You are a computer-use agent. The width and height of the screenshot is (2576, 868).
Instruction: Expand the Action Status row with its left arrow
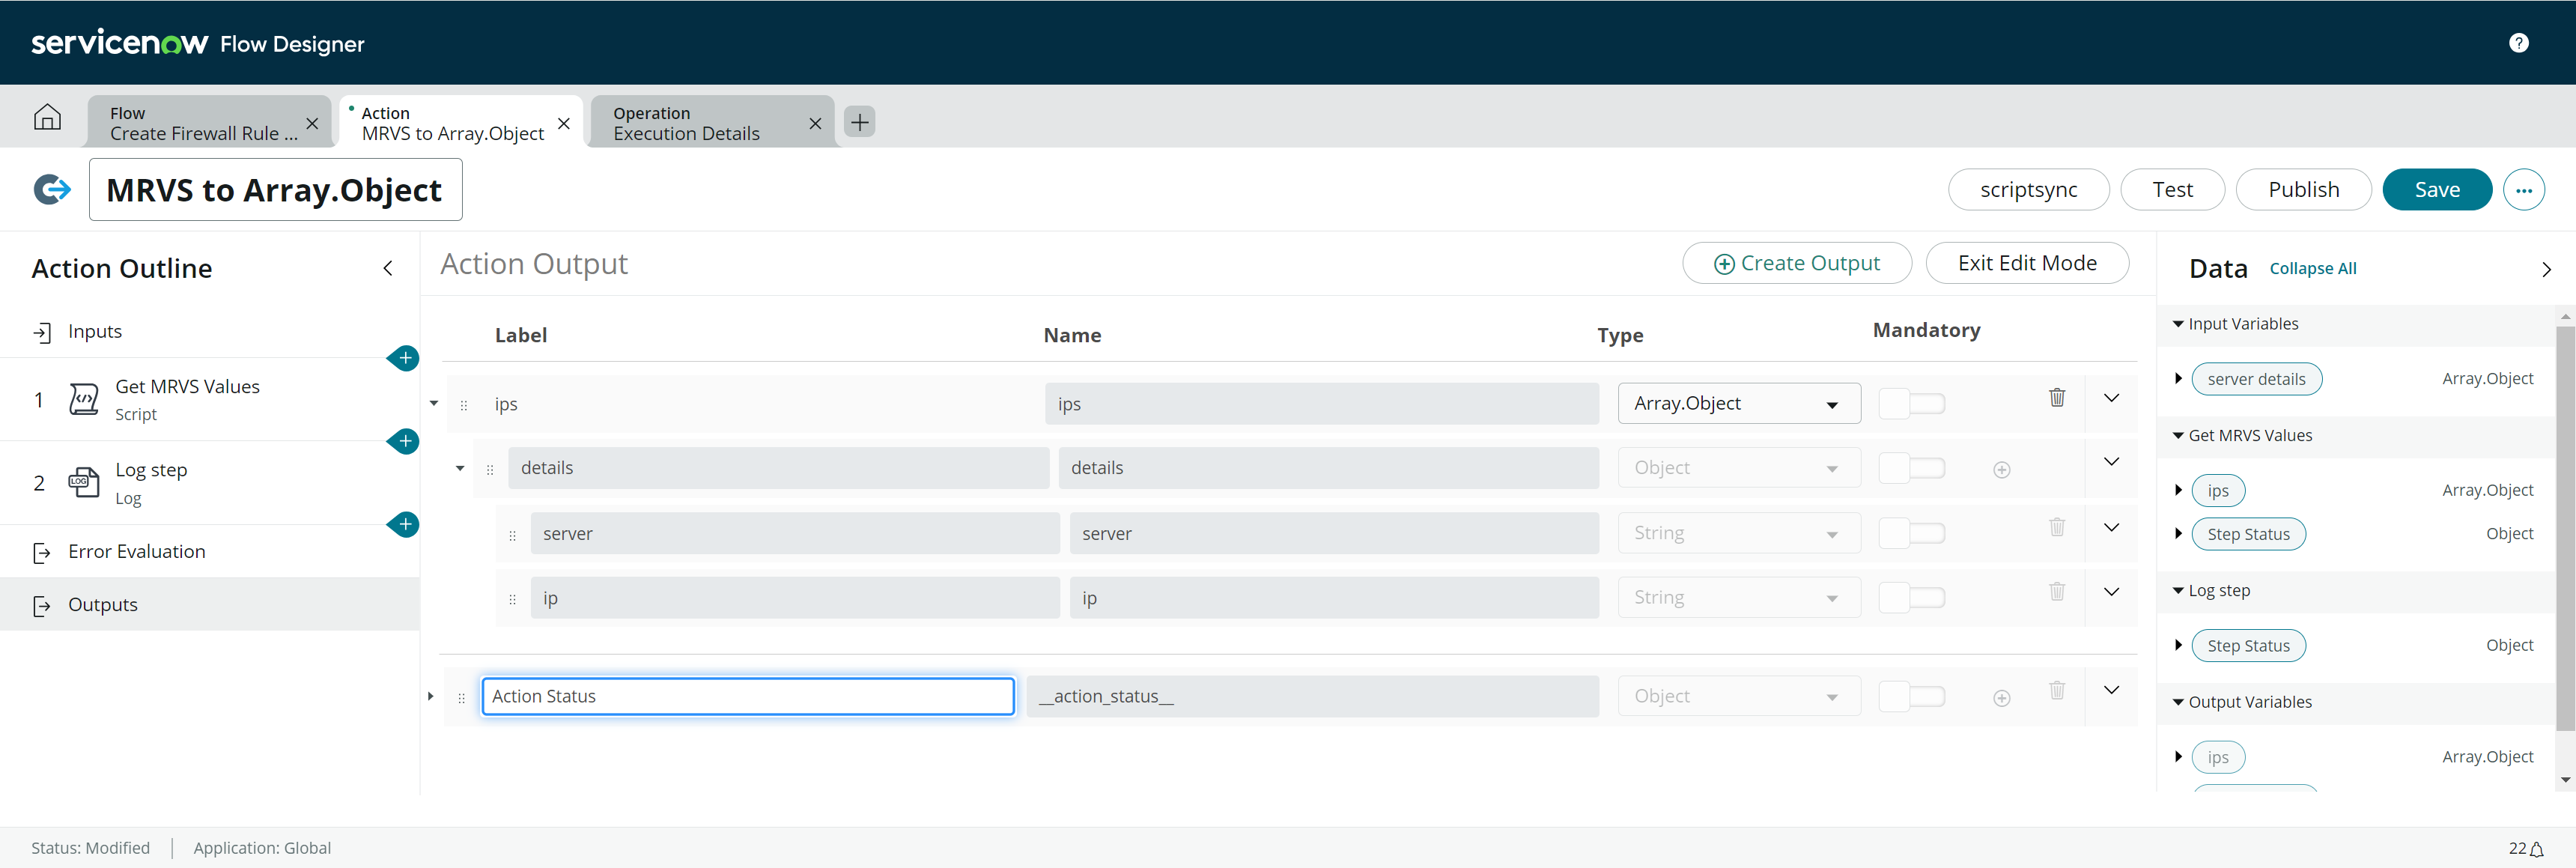(431, 696)
